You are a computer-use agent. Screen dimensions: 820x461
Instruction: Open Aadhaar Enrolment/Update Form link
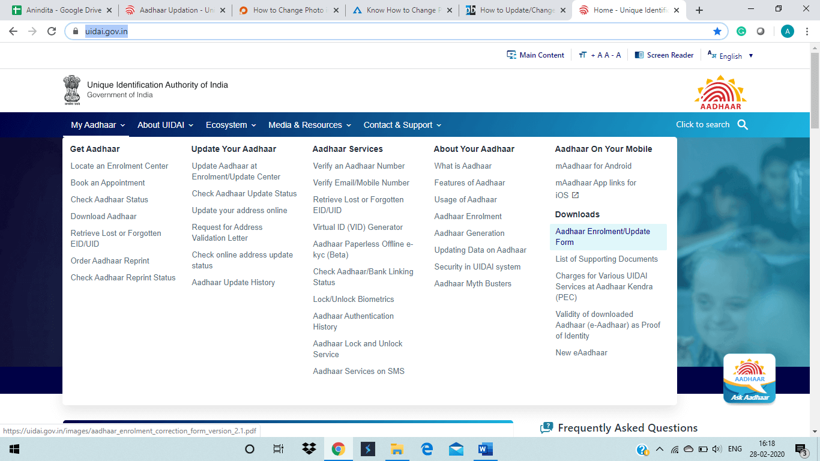click(x=603, y=237)
